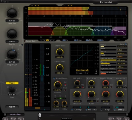Toggle the Inf LED beside Ratio
132x120 pixels.
pos(98,101)
